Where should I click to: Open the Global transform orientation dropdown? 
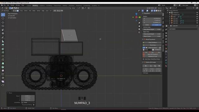point(73,8)
